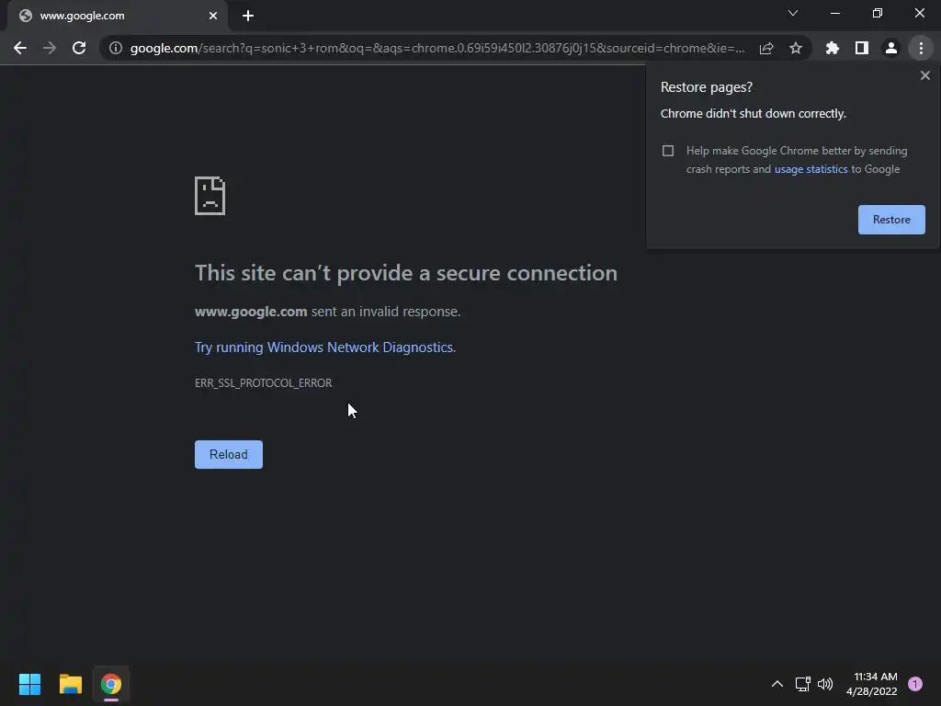Click the Restore button

tap(891, 220)
